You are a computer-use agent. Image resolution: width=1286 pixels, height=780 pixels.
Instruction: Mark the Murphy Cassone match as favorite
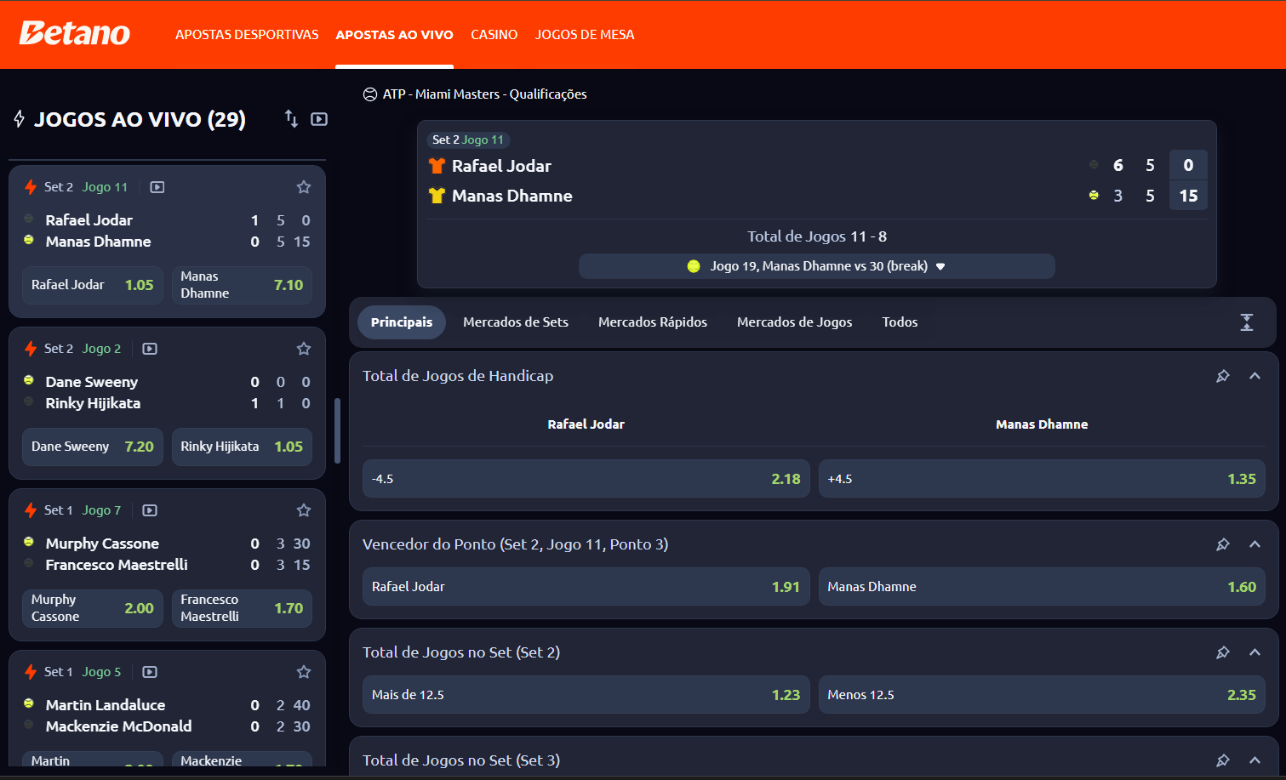(304, 510)
